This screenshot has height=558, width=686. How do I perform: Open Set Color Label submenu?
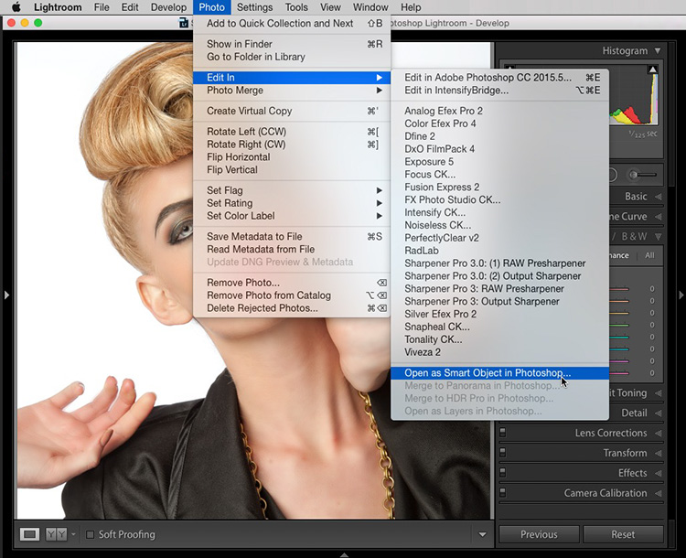point(292,216)
